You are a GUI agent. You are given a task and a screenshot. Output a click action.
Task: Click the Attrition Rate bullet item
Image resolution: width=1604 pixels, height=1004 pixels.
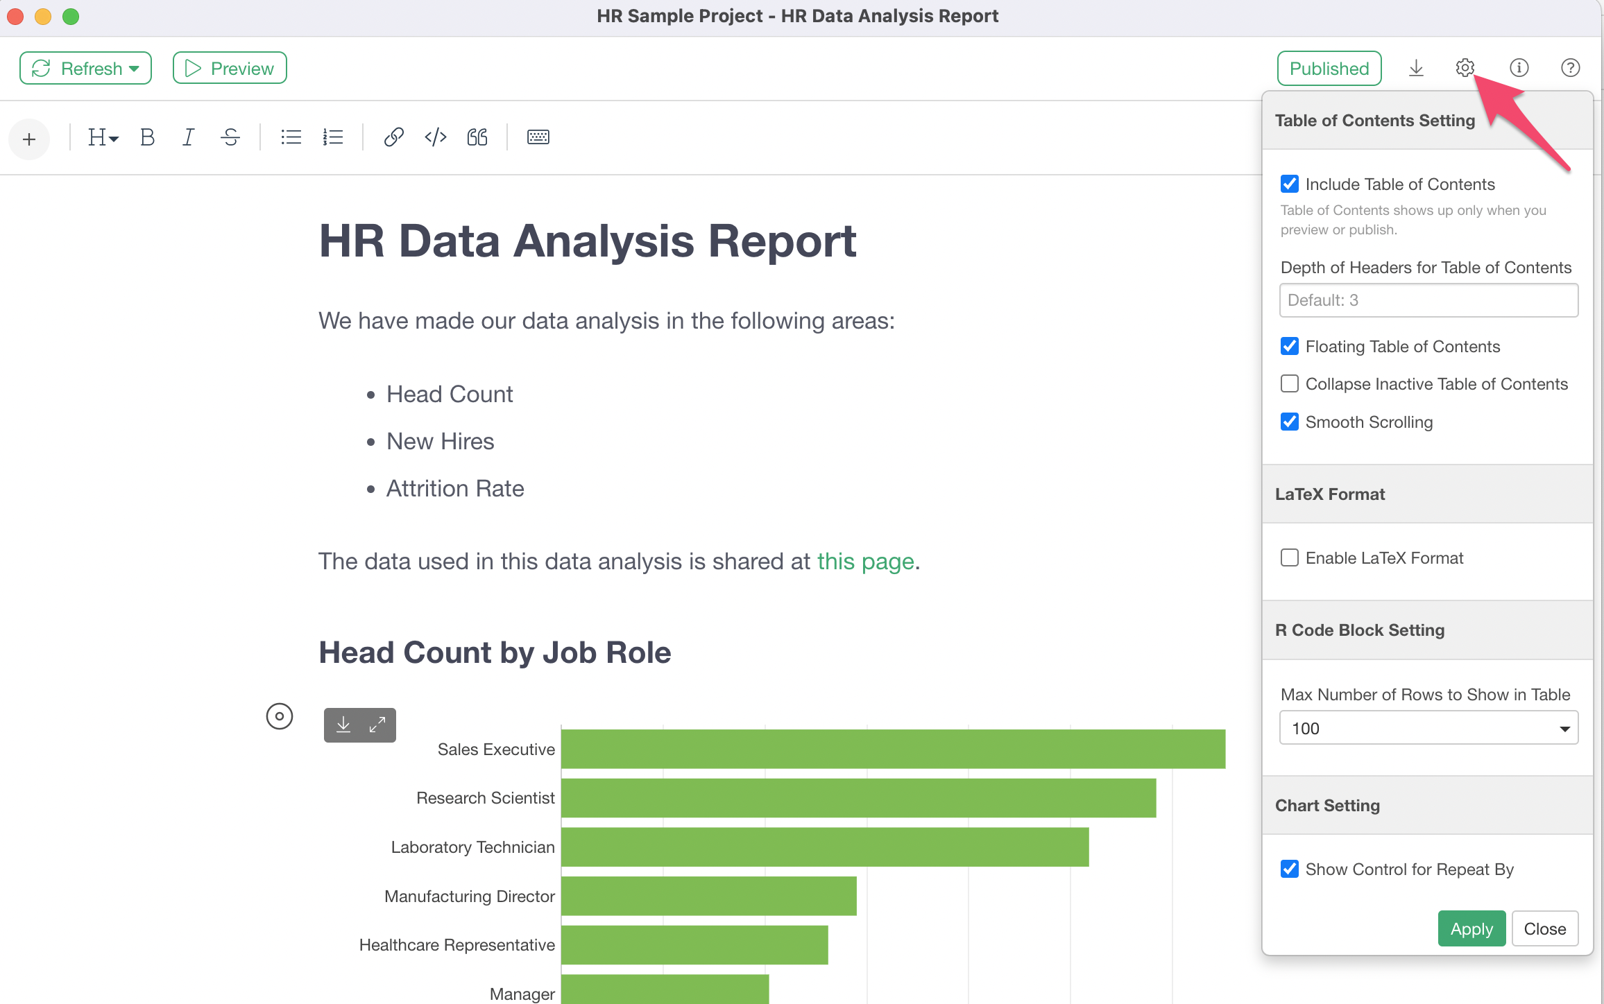pos(455,488)
